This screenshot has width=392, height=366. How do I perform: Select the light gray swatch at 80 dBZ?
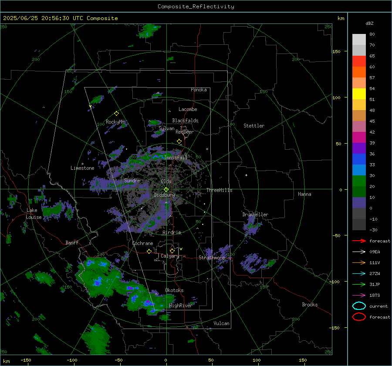tap(359, 39)
